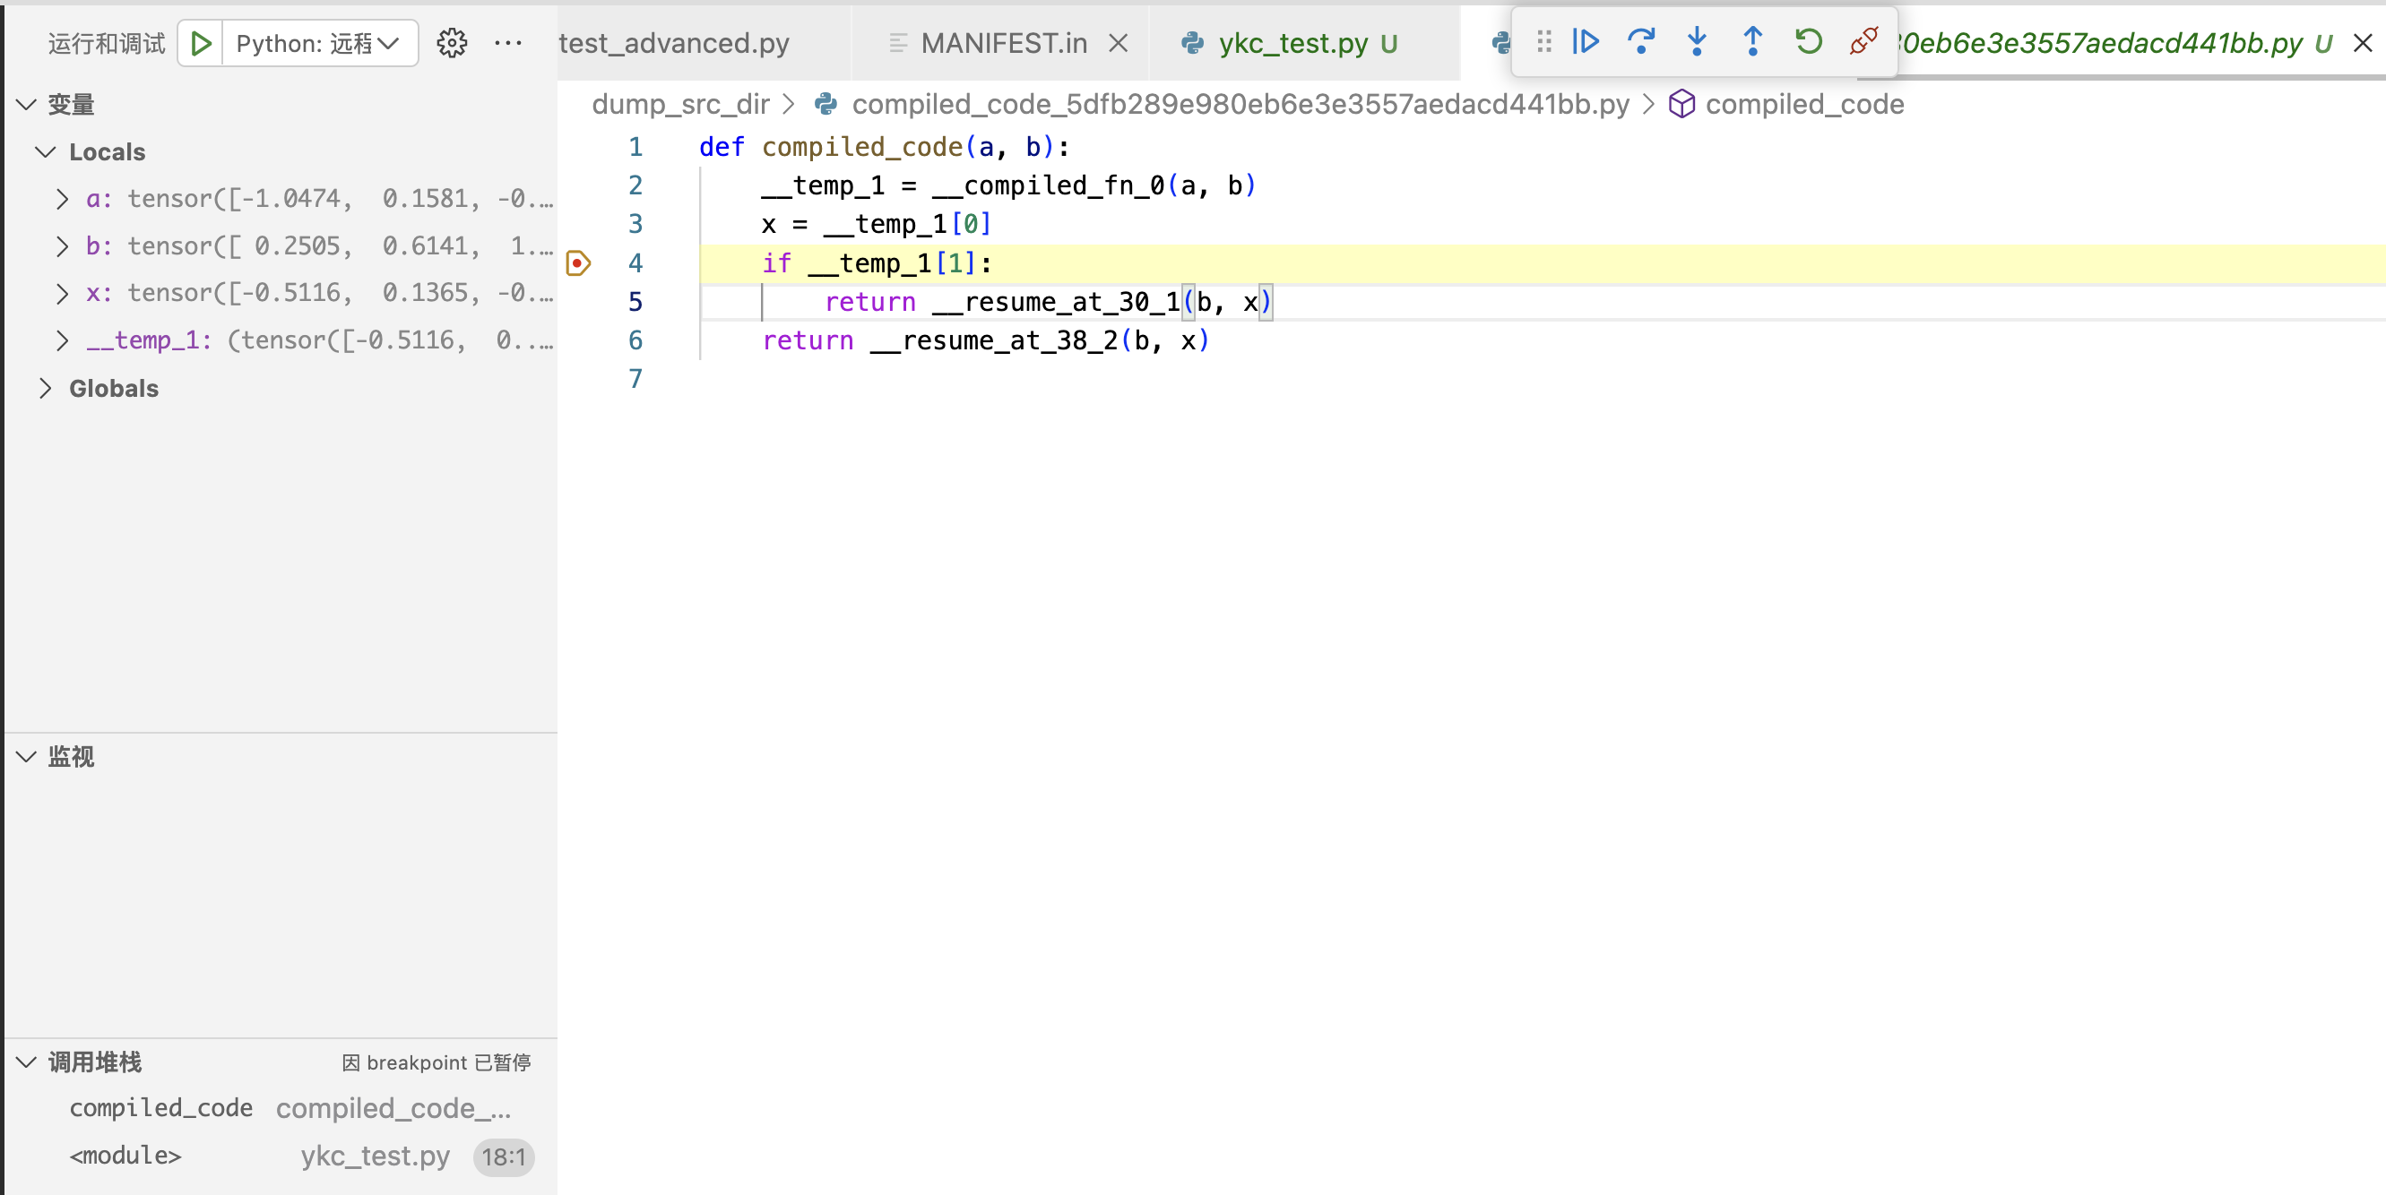Click Step Into arrow icon

point(1696,41)
